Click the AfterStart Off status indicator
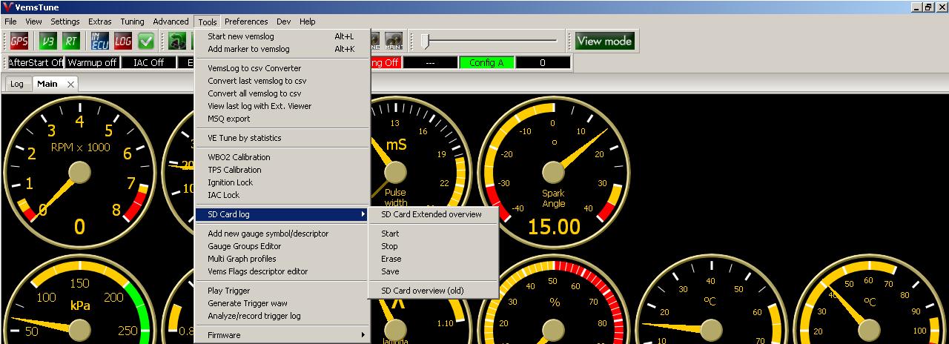The width and height of the screenshot is (949, 344). pos(35,63)
